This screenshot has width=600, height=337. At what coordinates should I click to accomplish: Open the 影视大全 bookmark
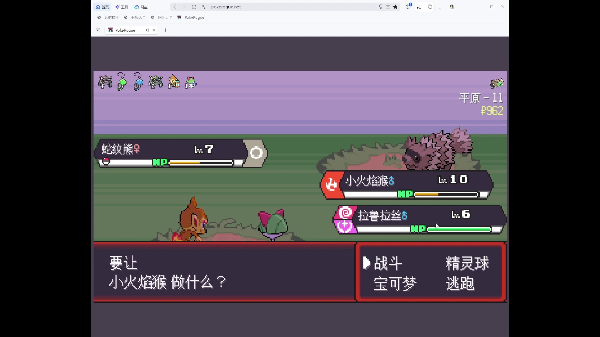tap(135, 17)
